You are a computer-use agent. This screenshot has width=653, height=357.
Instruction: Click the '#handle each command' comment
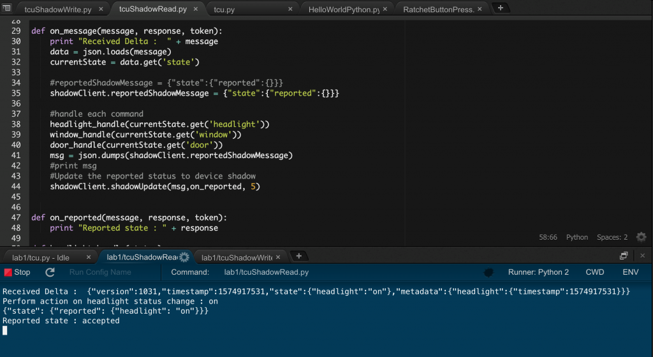97,114
